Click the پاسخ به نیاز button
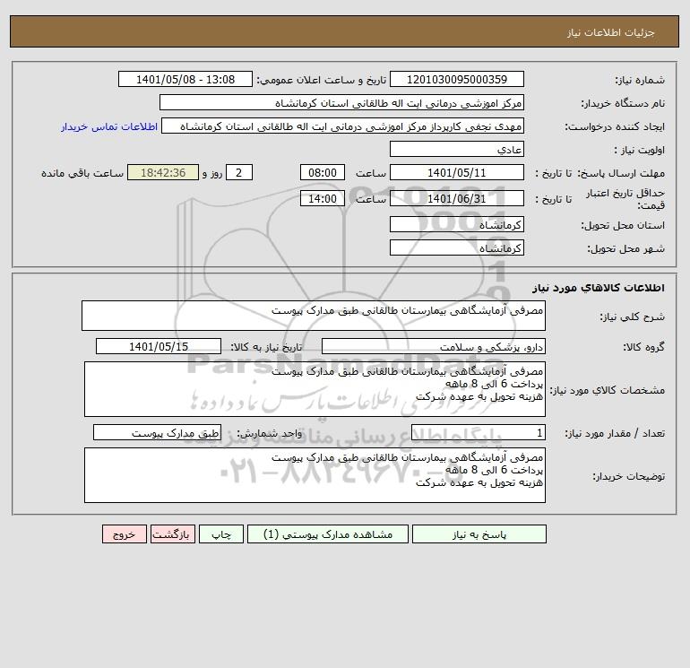Image resolution: width=690 pixels, height=668 pixels. [x=479, y=534]
